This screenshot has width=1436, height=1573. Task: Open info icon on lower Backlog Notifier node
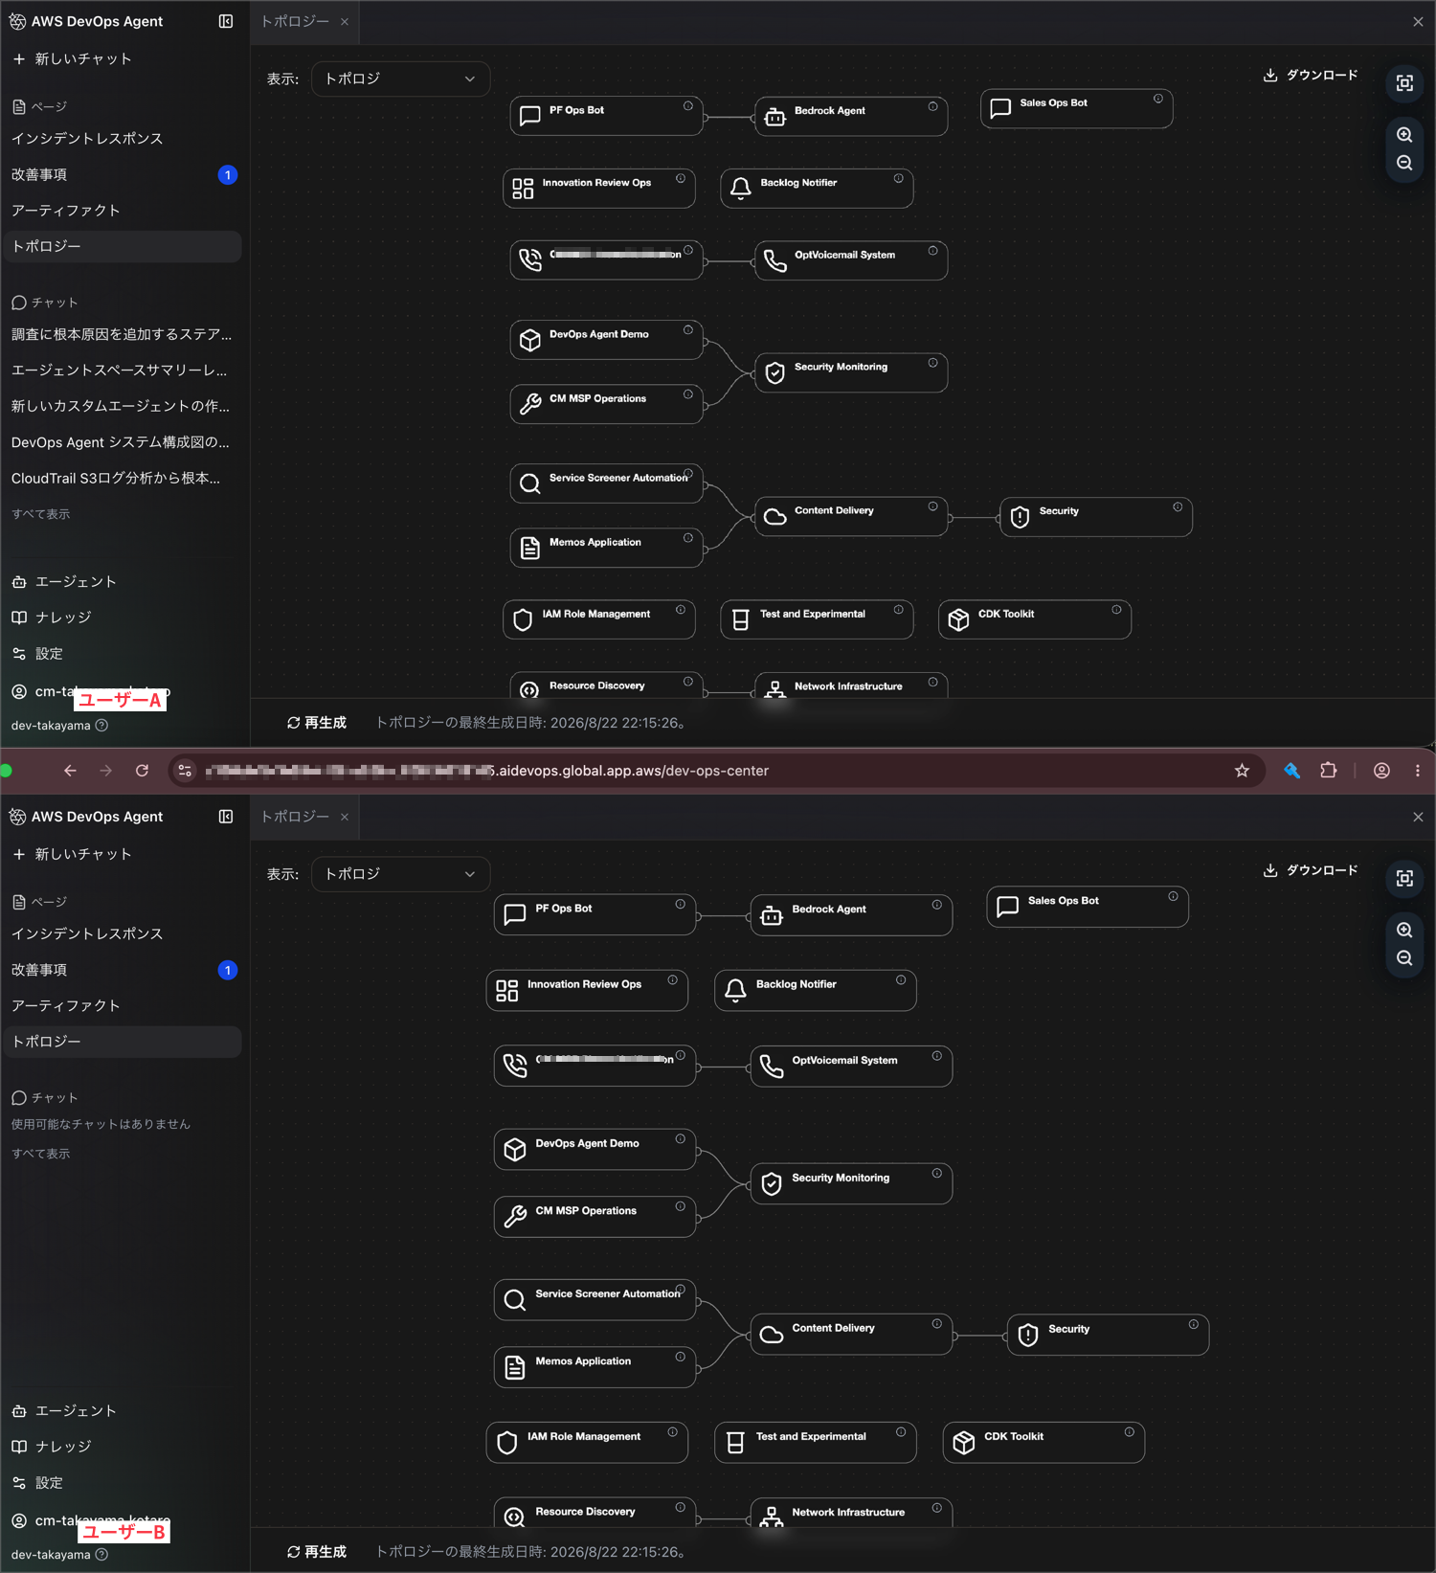point(901,980)
